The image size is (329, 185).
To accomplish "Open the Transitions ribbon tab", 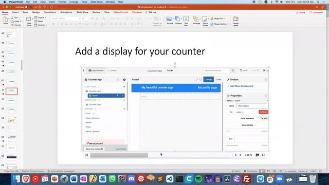I will pyautogui.click(x=50, y=12).
